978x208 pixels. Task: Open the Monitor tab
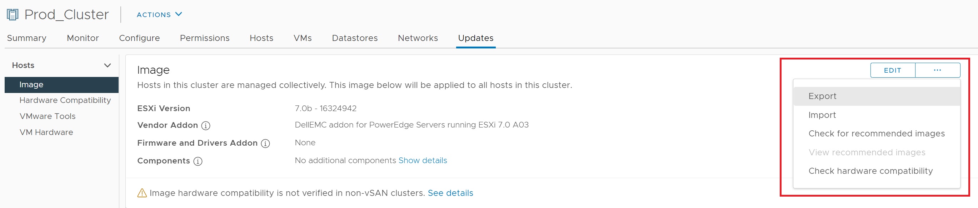pyautogui.click(x=83, y=38)
